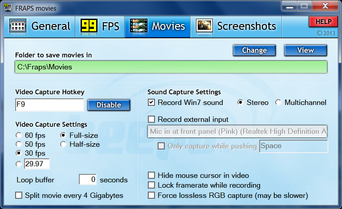Switch to the FPS tab
This screenshot has width=342, height=209.
[x=100, y=27]
